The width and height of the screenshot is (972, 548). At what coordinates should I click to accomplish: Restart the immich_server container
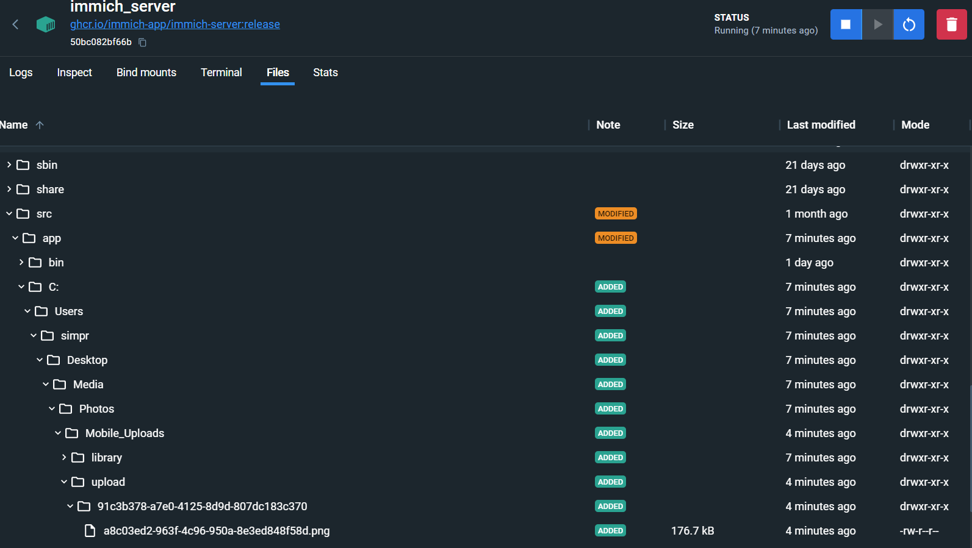(x=909, y=24)
